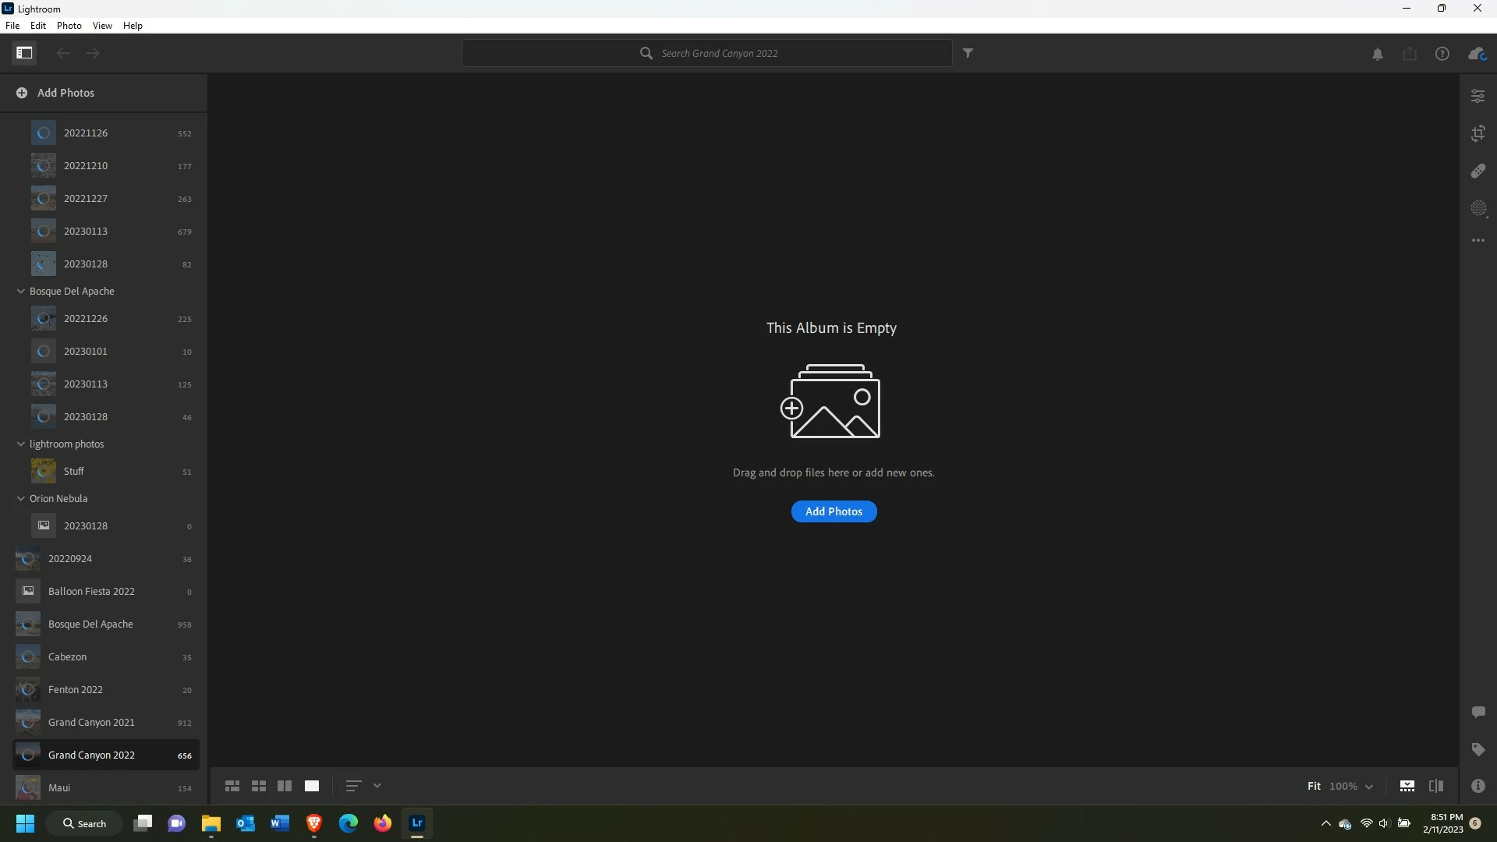
Task: Select the Crop and Rotate tool
Action: (1478, 133)
